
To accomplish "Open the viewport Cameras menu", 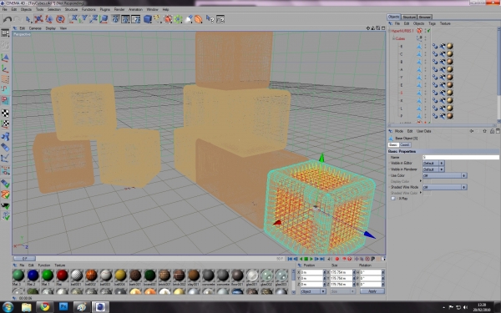I will (x=35, y=28).
